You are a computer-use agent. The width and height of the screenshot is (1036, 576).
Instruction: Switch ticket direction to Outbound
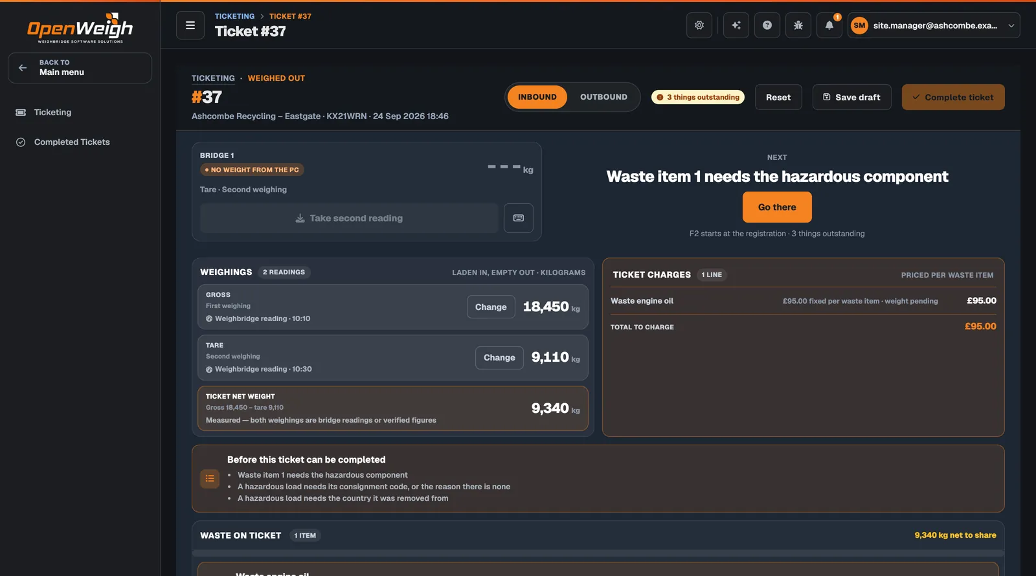[x=603, y=97]
